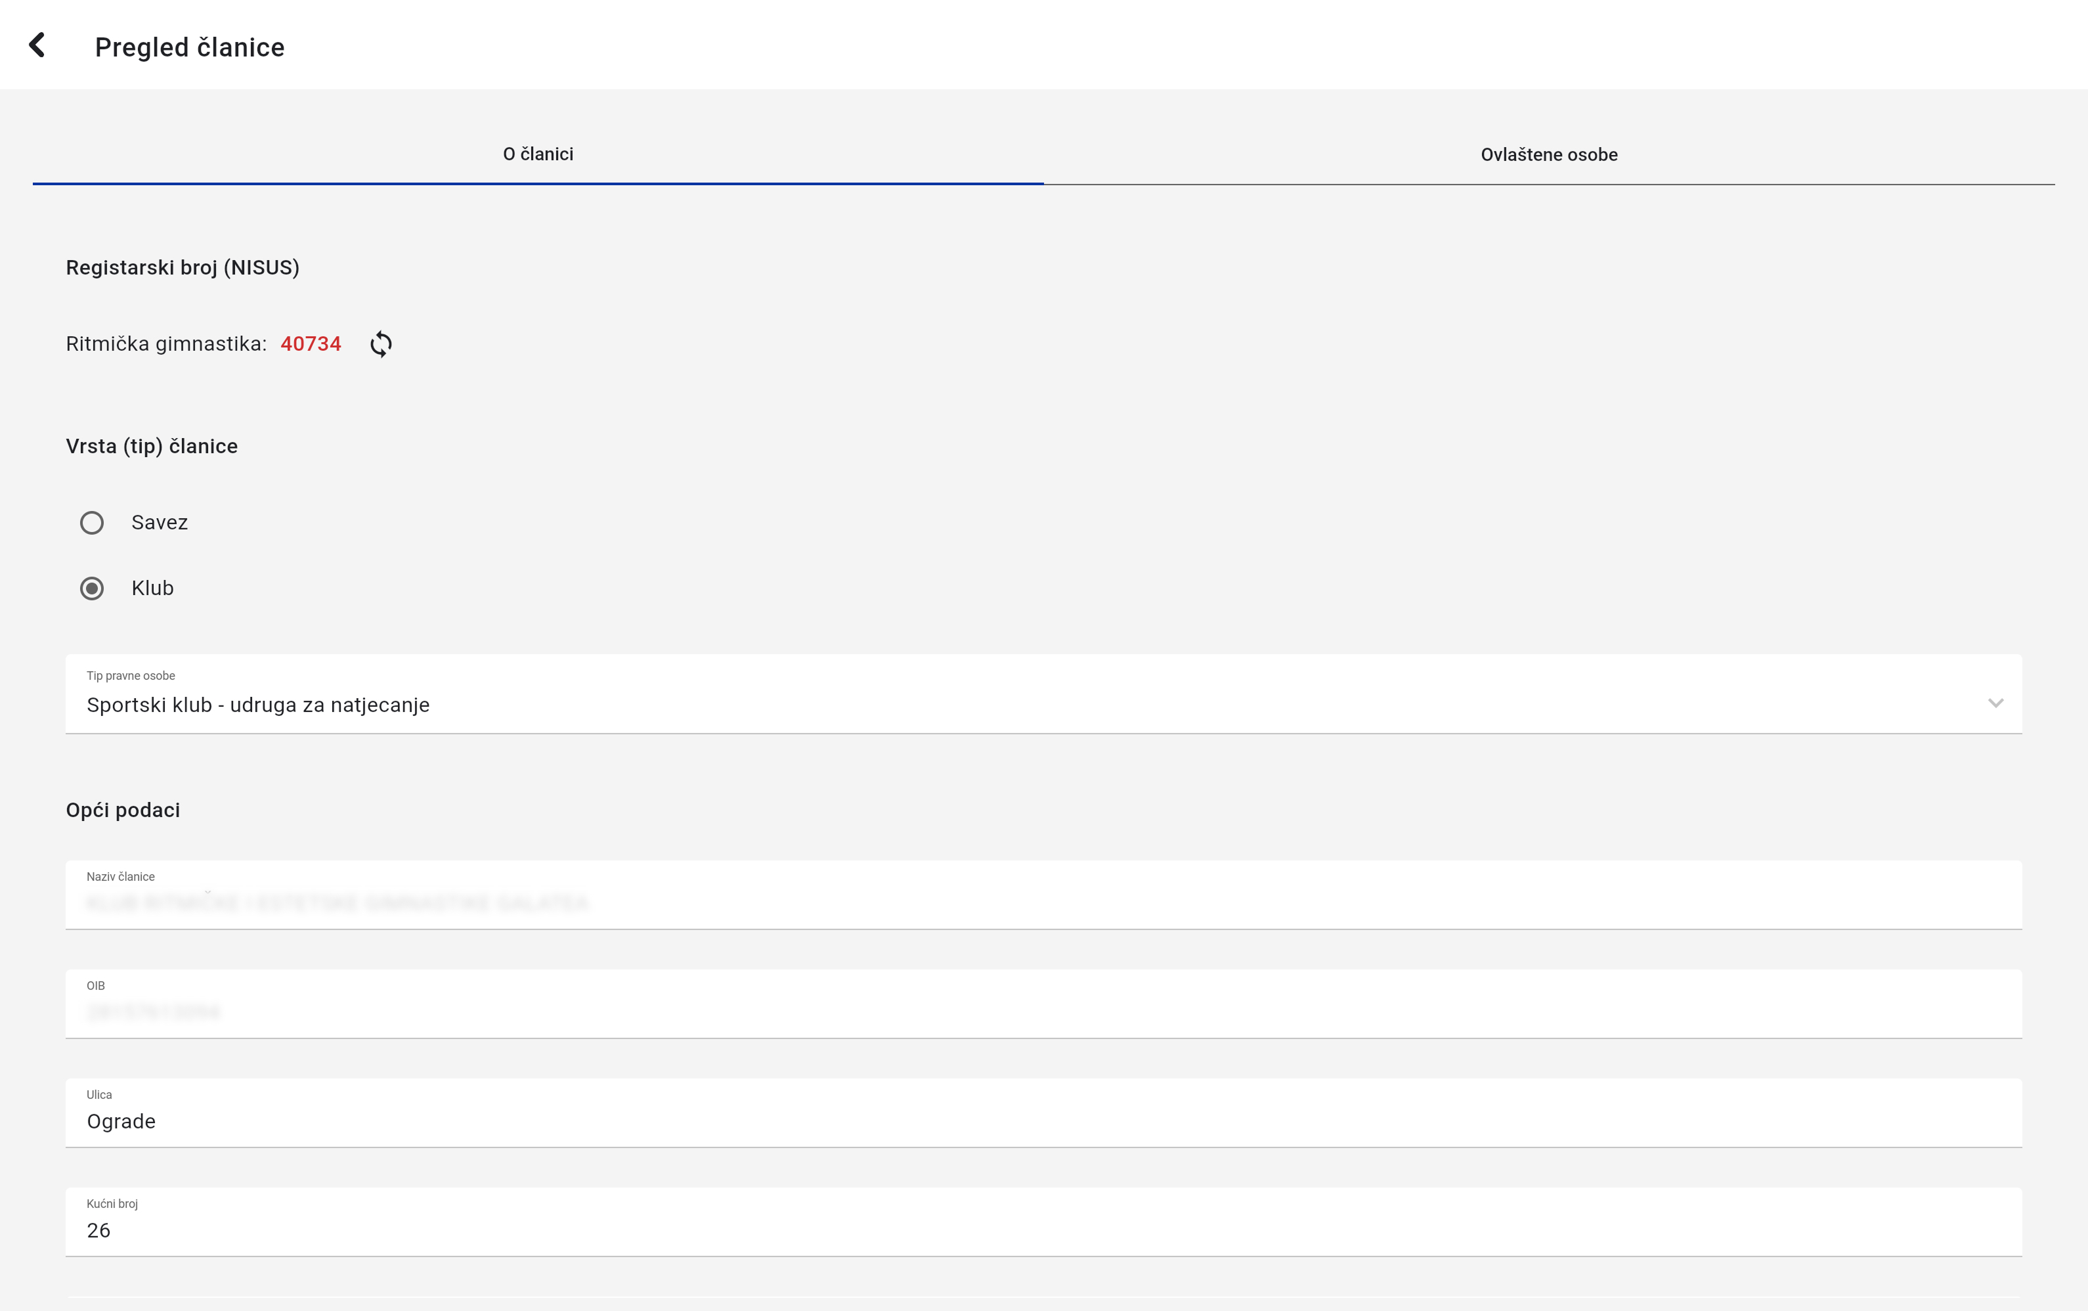The height and width of the screenshot is (1311, 2088).
Task: Click the red registration number 40734
Action: (x=311, y=344)
